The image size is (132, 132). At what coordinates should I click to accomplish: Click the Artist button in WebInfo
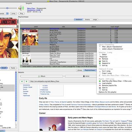pos(86,76)
